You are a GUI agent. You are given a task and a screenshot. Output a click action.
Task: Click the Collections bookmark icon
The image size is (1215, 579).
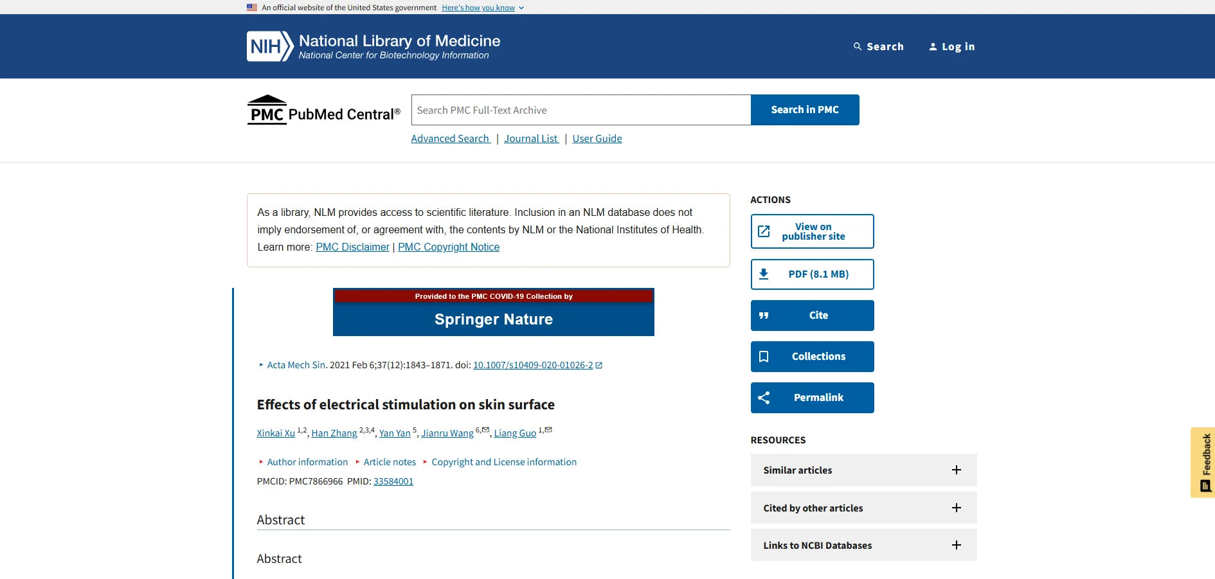[x=764, y=357]
